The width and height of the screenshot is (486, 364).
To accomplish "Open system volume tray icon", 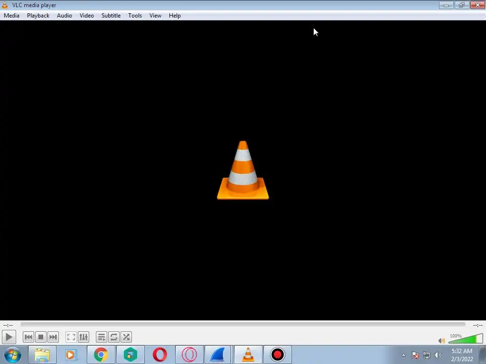I will pyautogui.click(x=438, y=355).
